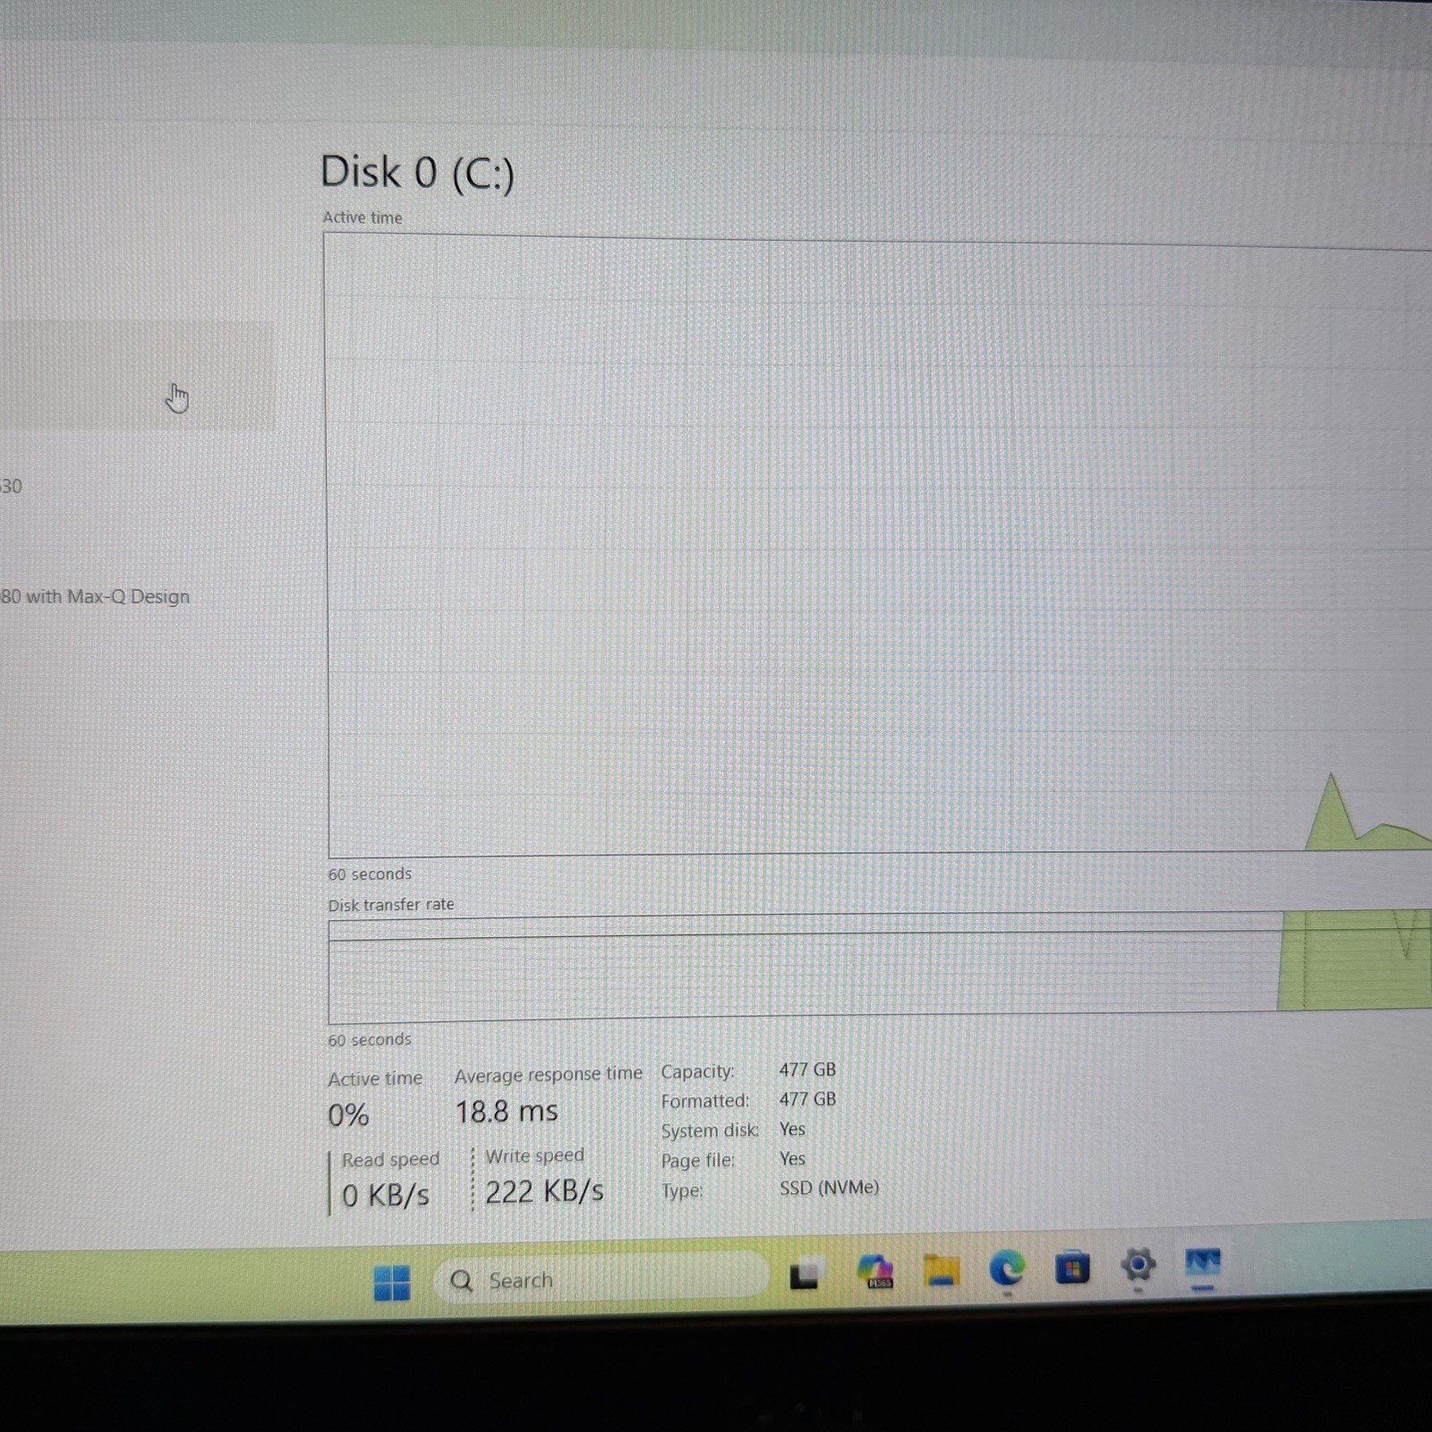
Task: Open Microsoft Store from the taskbar
Action: 1071,1268
